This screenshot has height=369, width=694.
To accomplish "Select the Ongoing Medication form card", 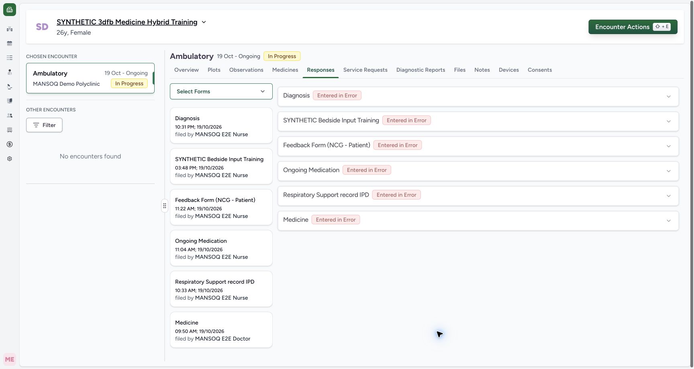I will pos(221,248).
